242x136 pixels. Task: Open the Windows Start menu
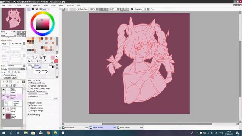[3, 133]
